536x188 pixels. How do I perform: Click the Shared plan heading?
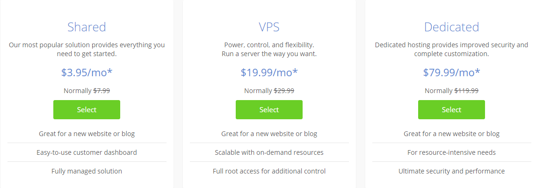87,27
